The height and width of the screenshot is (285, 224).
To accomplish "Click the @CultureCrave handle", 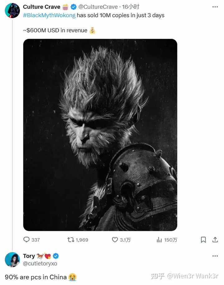I will (x=98, y=7).
